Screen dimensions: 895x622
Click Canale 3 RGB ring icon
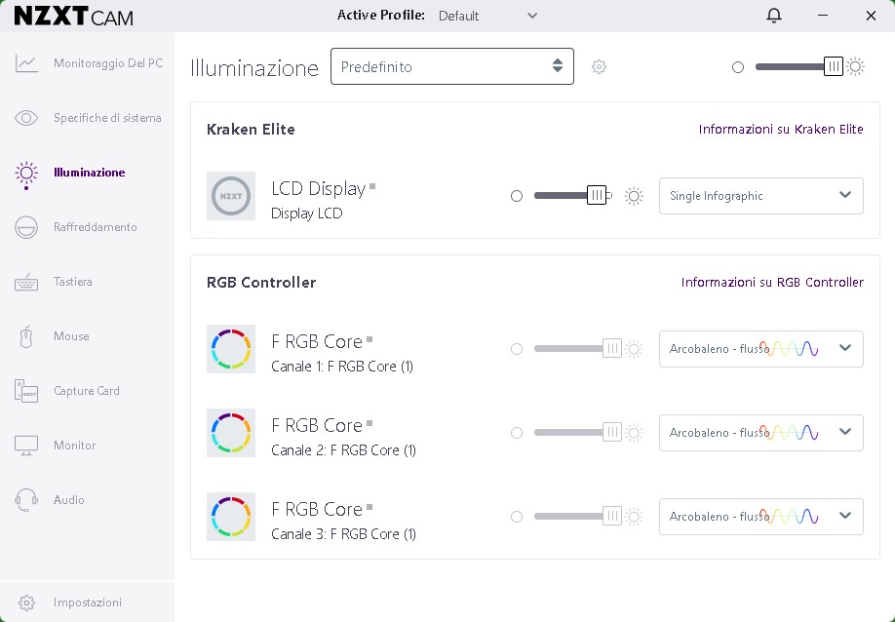pos(231,517)
